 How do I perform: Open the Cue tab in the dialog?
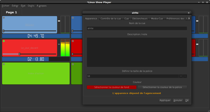coord(127,18)
